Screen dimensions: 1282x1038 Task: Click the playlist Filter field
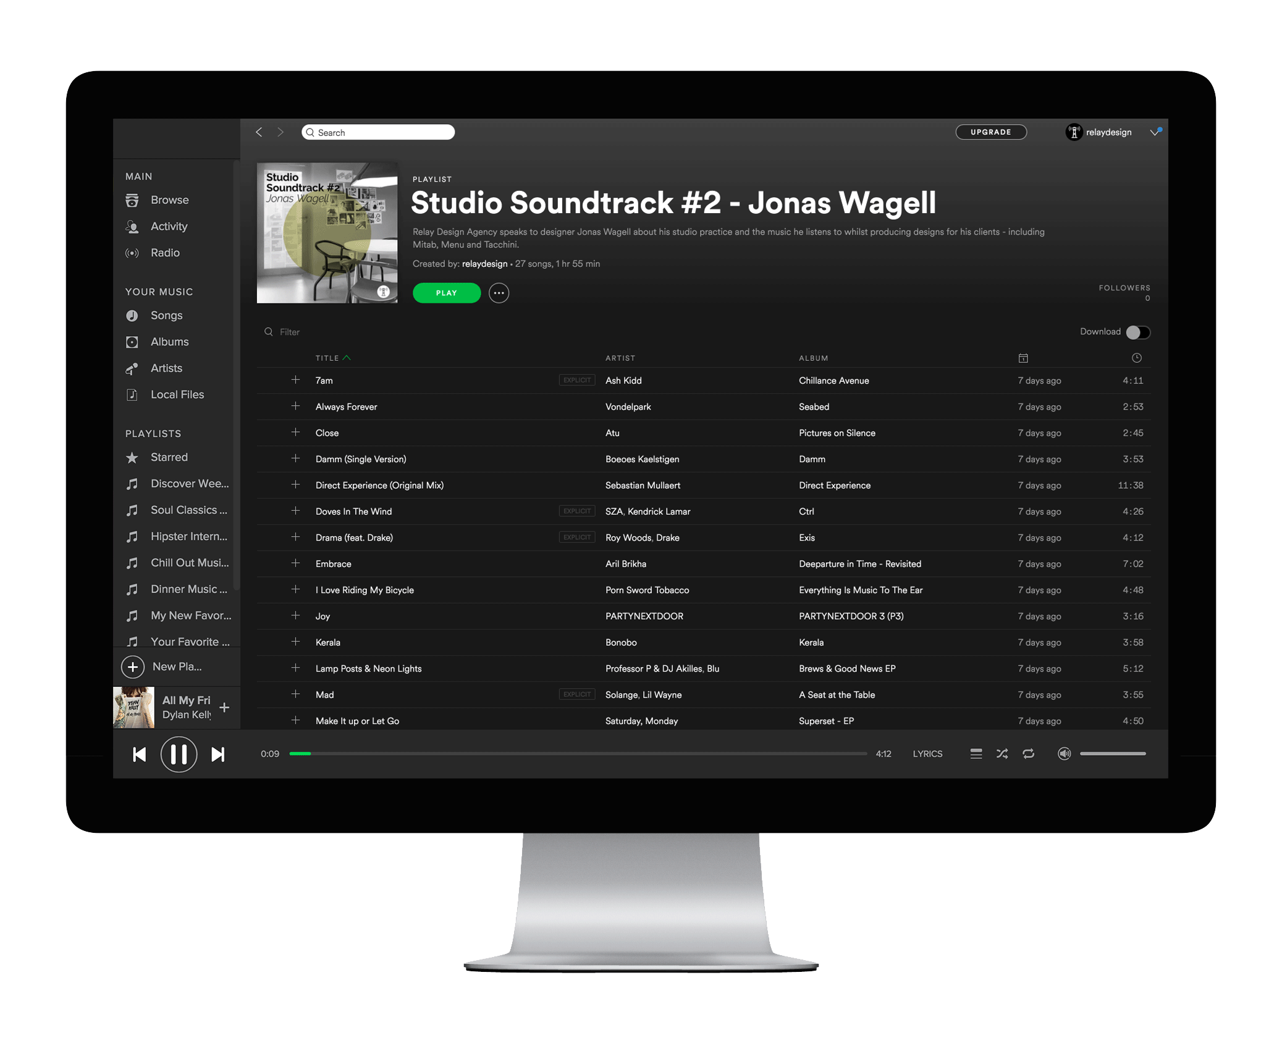[x=289, y=332]
